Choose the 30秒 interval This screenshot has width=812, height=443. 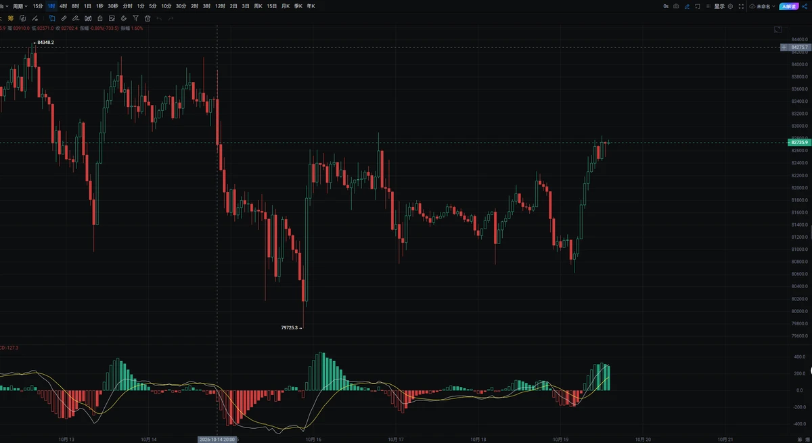point(113,6)
